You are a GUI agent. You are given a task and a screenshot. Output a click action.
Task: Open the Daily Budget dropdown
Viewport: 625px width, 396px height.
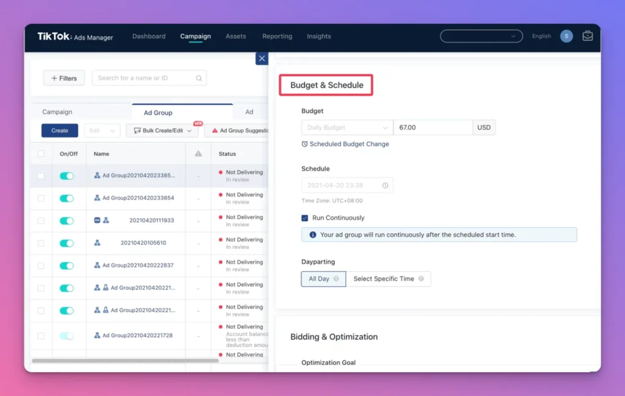[x=347, y=127]
